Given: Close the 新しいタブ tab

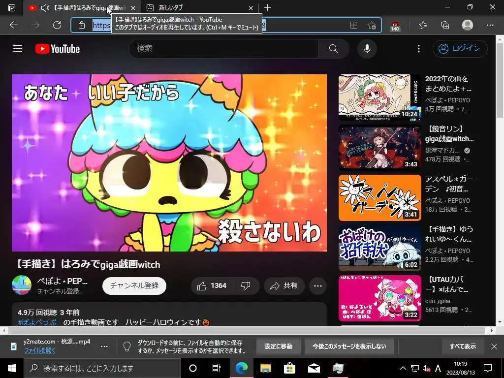Looking at the screenshot, I should point(251,8).
